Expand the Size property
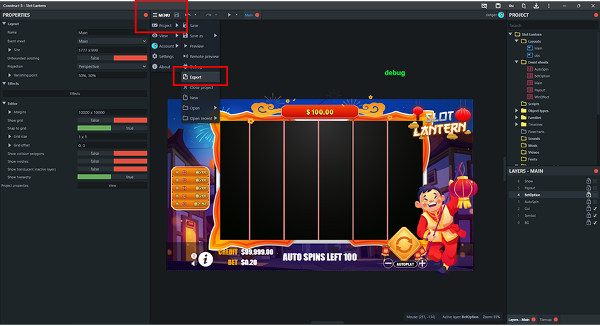The height and width of the screenshot is (326, 600). [x=9, y=50]
